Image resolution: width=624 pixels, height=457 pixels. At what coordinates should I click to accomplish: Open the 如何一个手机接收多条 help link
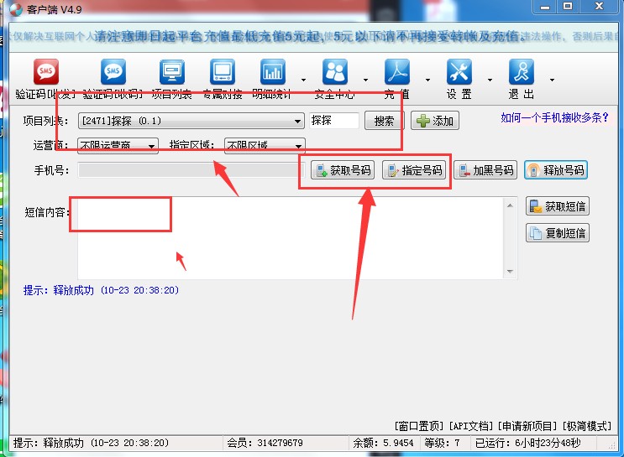[555, 117]
